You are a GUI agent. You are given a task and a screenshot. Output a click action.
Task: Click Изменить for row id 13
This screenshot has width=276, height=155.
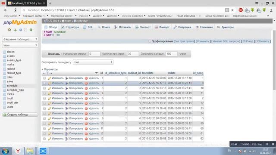point(57,139)
